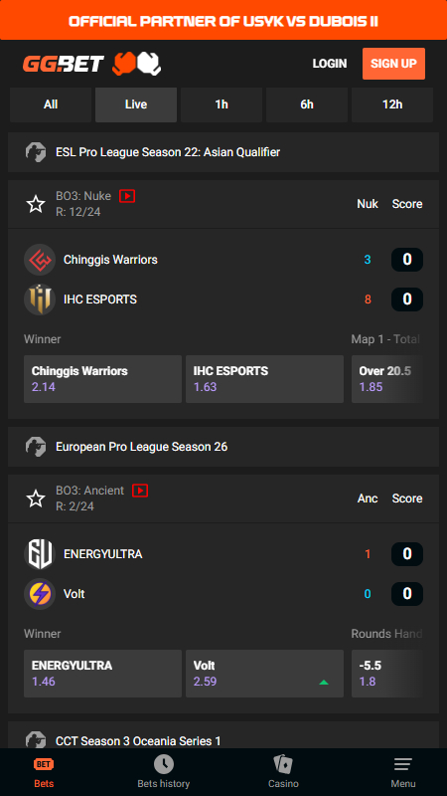The width and height of the screenshot is (447, 796).
Task: Select the Bets icon in bottom bar
Action: coord(44,764)
